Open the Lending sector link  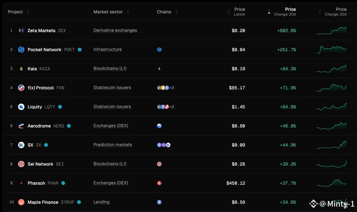[x=101, y=202]
